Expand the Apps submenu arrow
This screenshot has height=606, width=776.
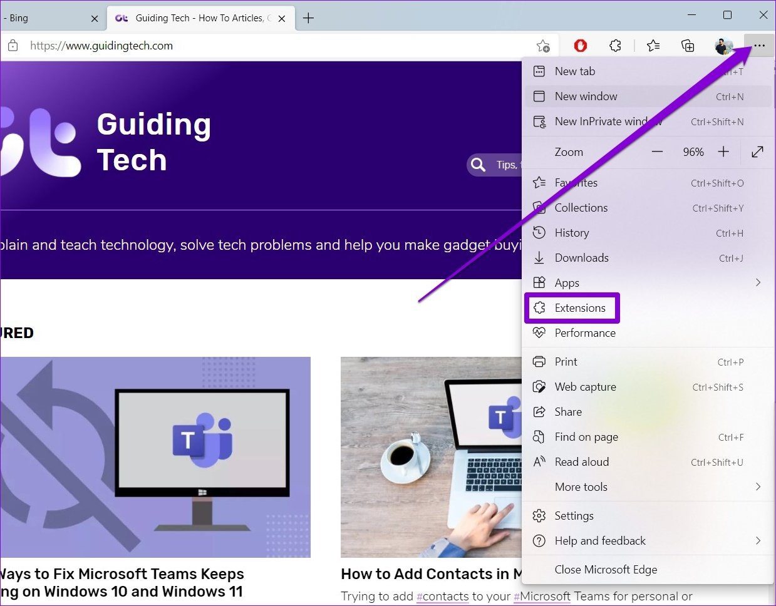[x=758, y=283]
